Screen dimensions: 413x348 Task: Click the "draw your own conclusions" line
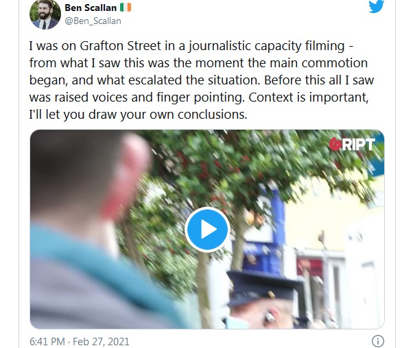(x=138, y=115)
